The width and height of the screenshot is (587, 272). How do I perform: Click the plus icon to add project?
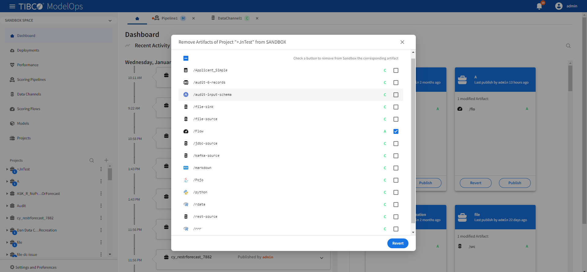(x=106, y=160)
